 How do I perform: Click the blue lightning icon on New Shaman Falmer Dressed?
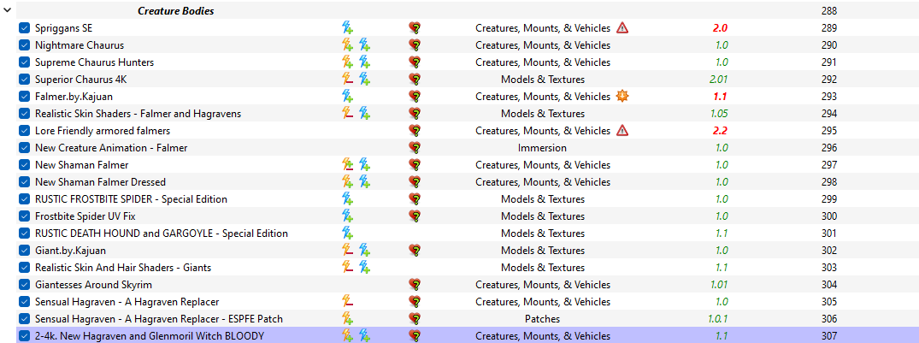tap(364, 181)
